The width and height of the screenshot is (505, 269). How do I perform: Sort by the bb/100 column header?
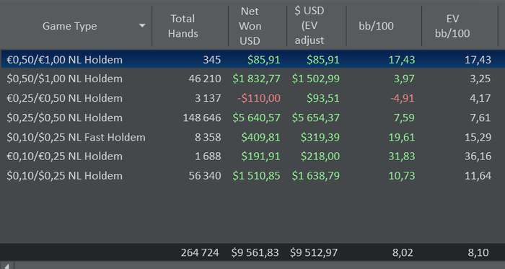[384, 26]
